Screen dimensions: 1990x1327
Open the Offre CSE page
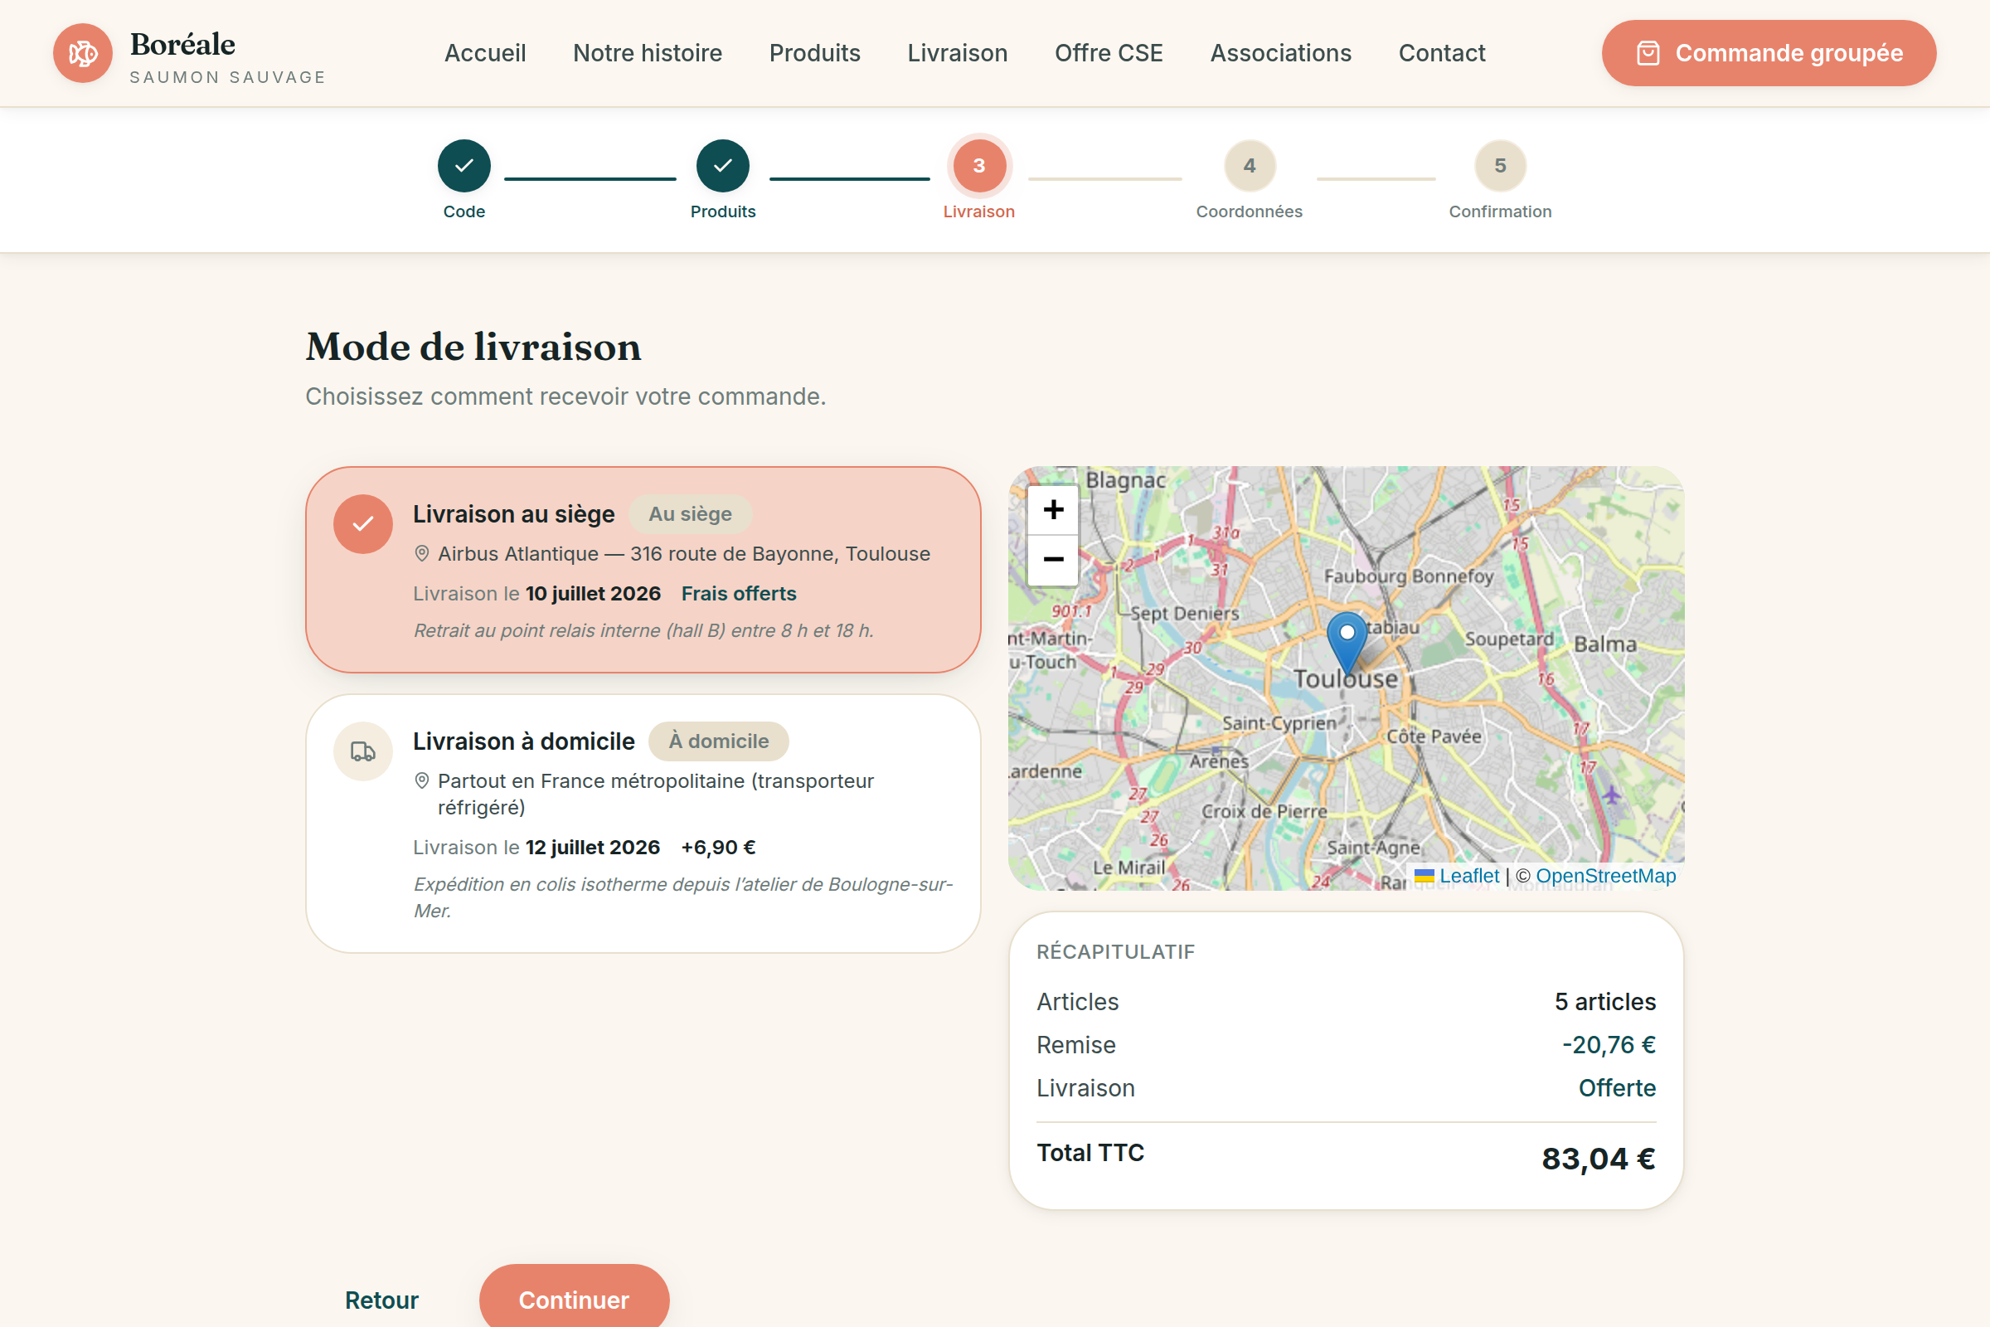(1109, 53)
